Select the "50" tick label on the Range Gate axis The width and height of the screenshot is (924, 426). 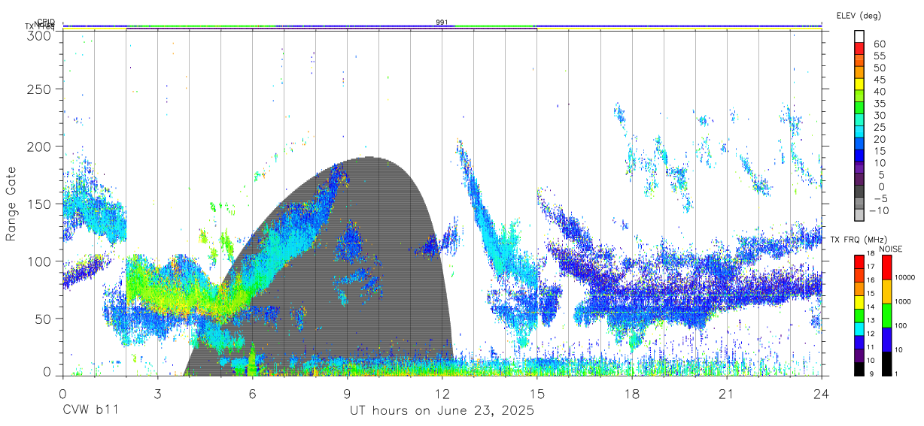click(x=44, y=319)
